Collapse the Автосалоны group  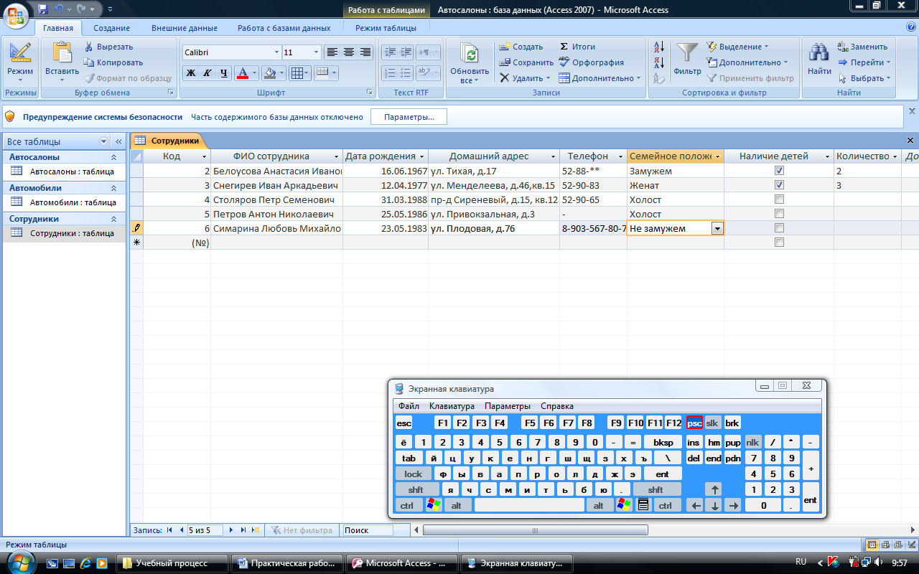[x=113, y=157]
